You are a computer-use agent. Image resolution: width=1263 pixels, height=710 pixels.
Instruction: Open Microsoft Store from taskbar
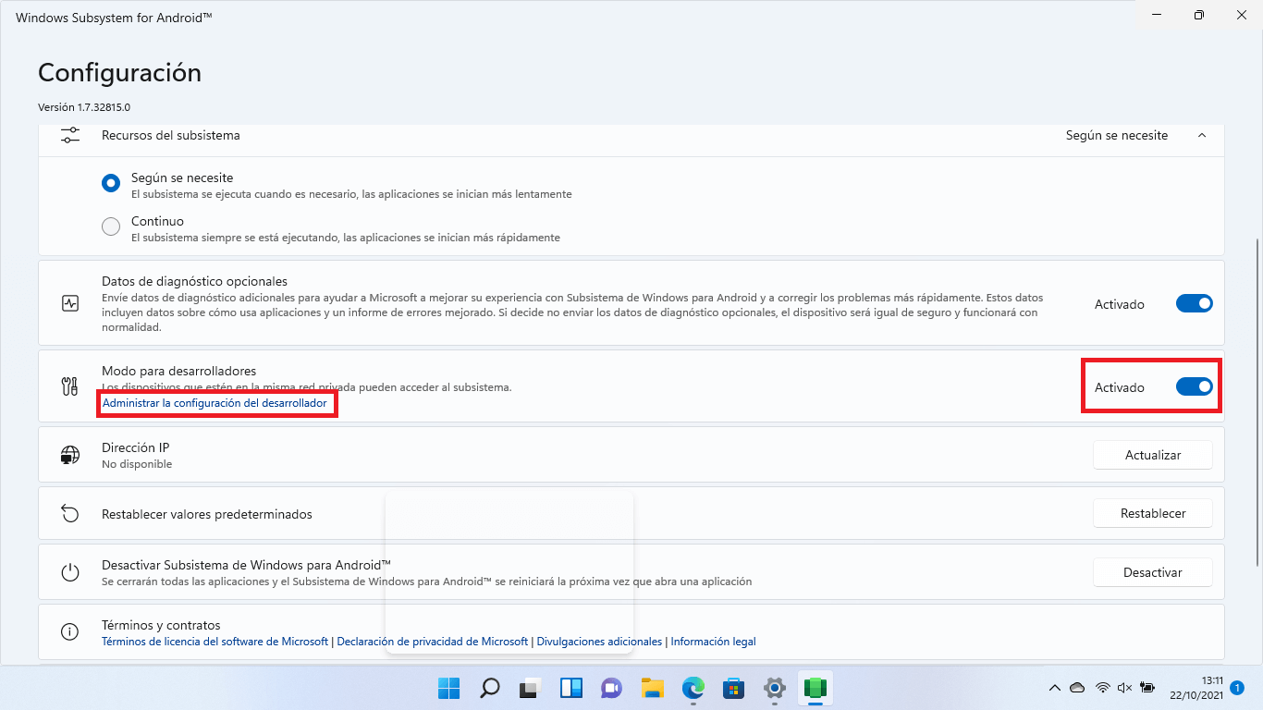(734, 688)
